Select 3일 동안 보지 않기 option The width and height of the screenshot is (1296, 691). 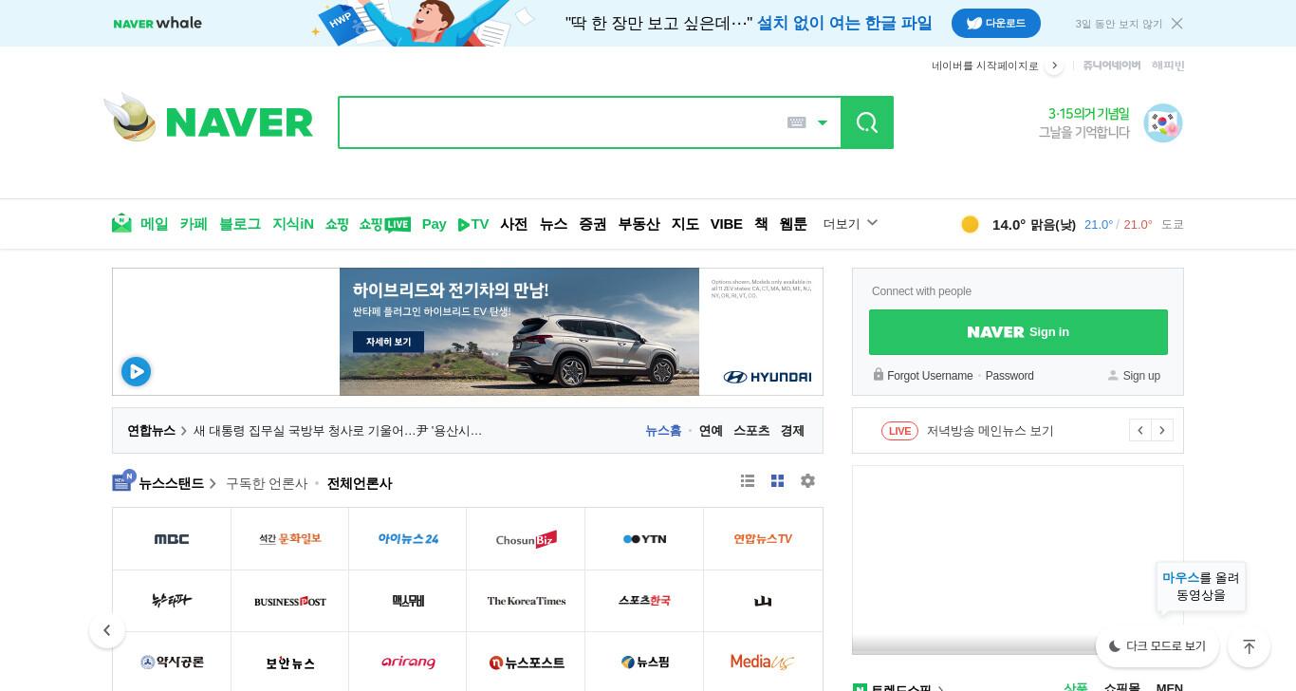[x=1119, y=24]
